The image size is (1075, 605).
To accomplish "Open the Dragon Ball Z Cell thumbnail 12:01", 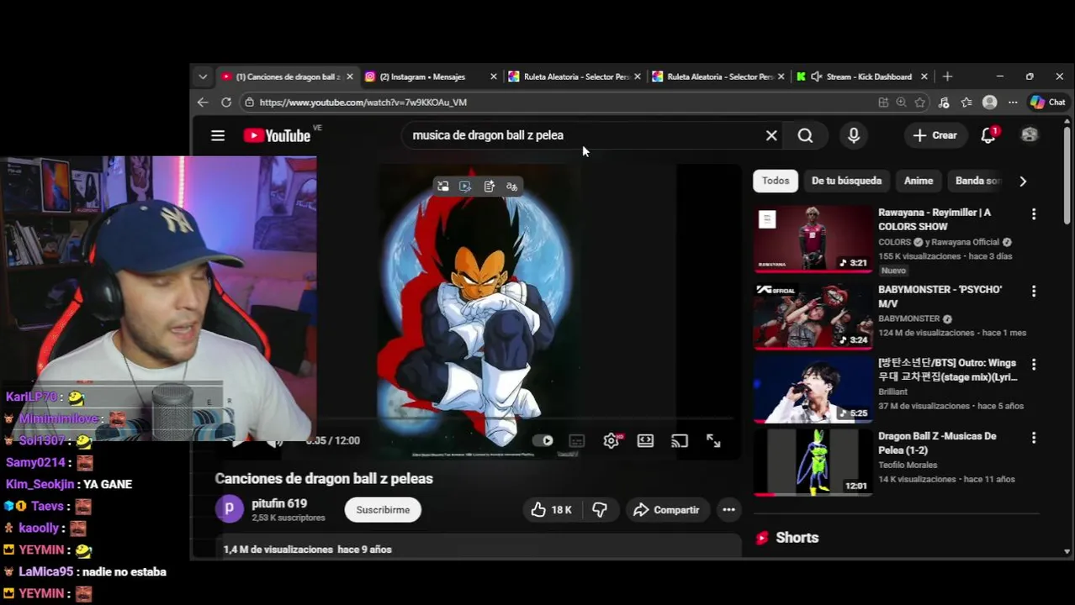I will (x=813, y=462).
